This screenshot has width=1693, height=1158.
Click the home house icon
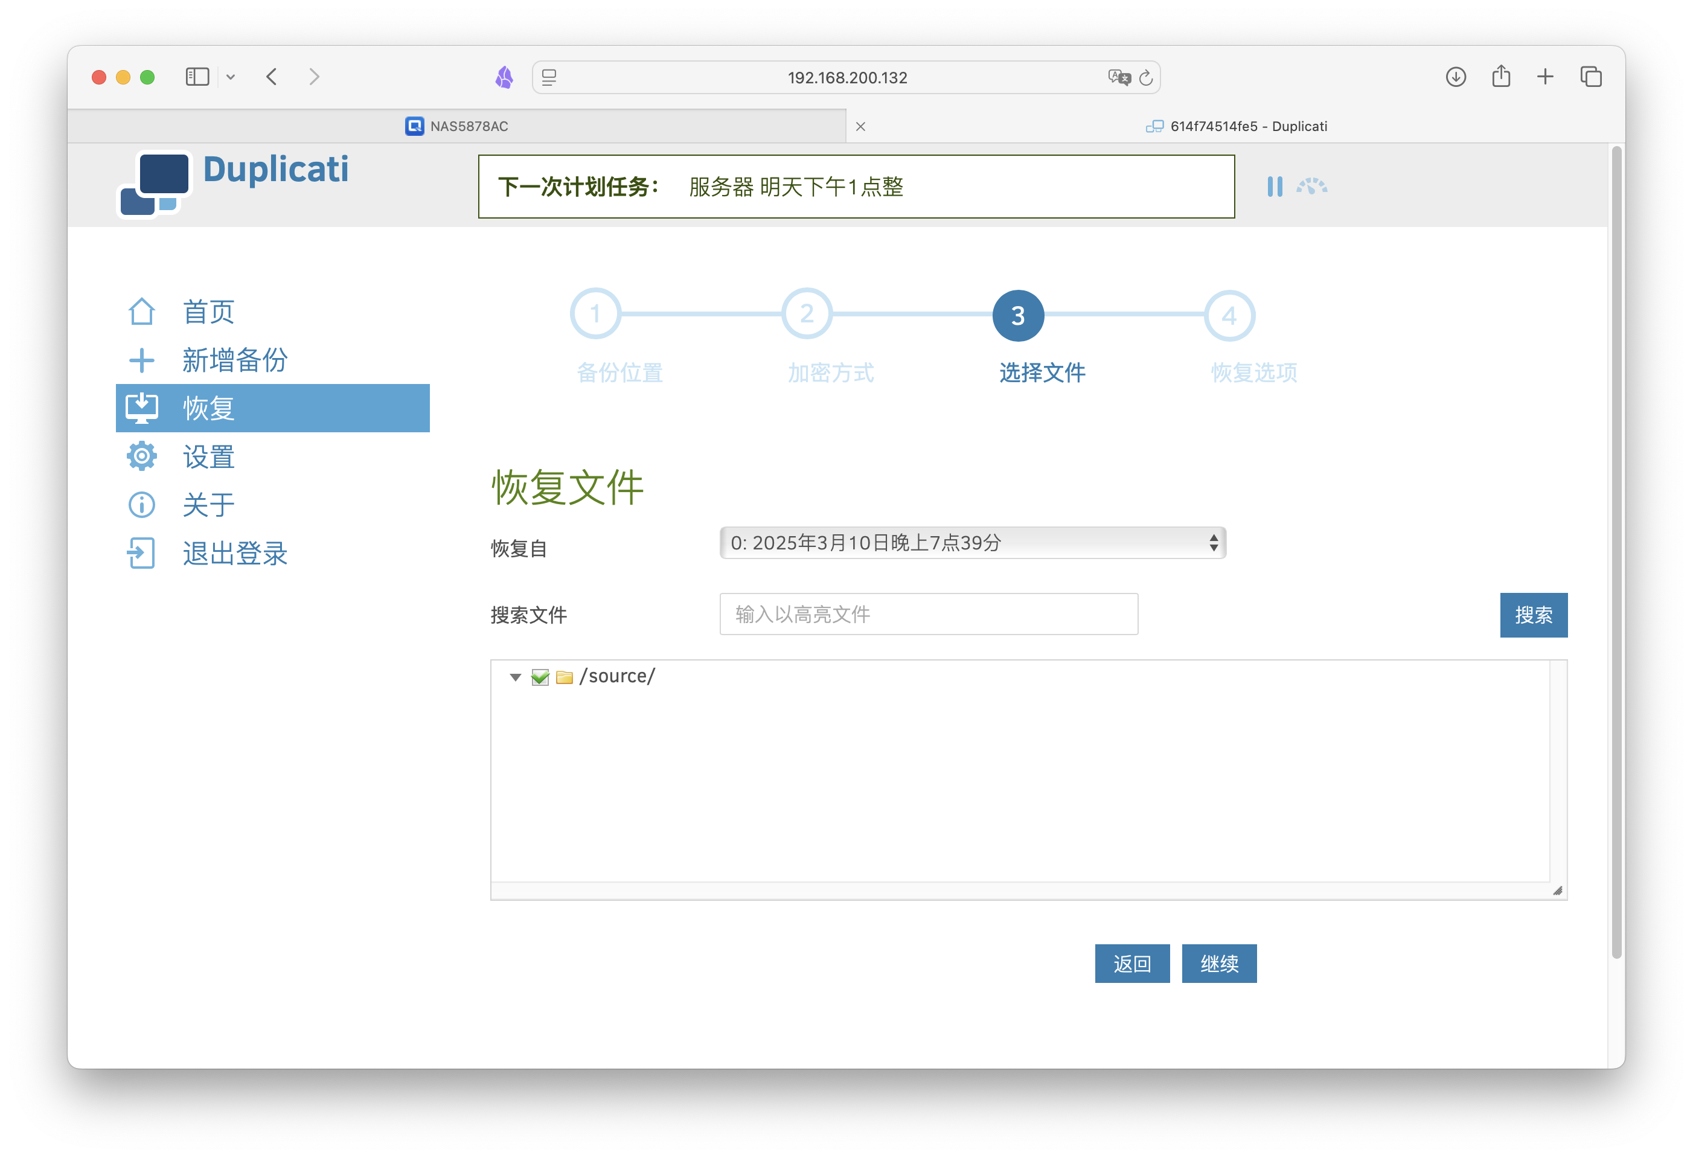pyautogui.click(x=141, y=312)
